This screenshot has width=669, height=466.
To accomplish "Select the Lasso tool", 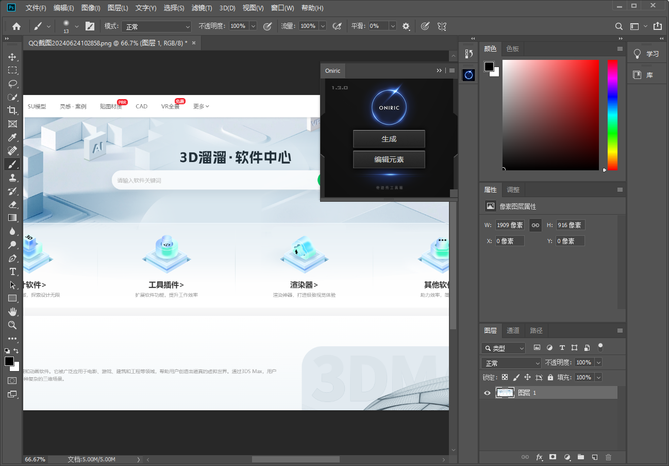I will point(12,84).
